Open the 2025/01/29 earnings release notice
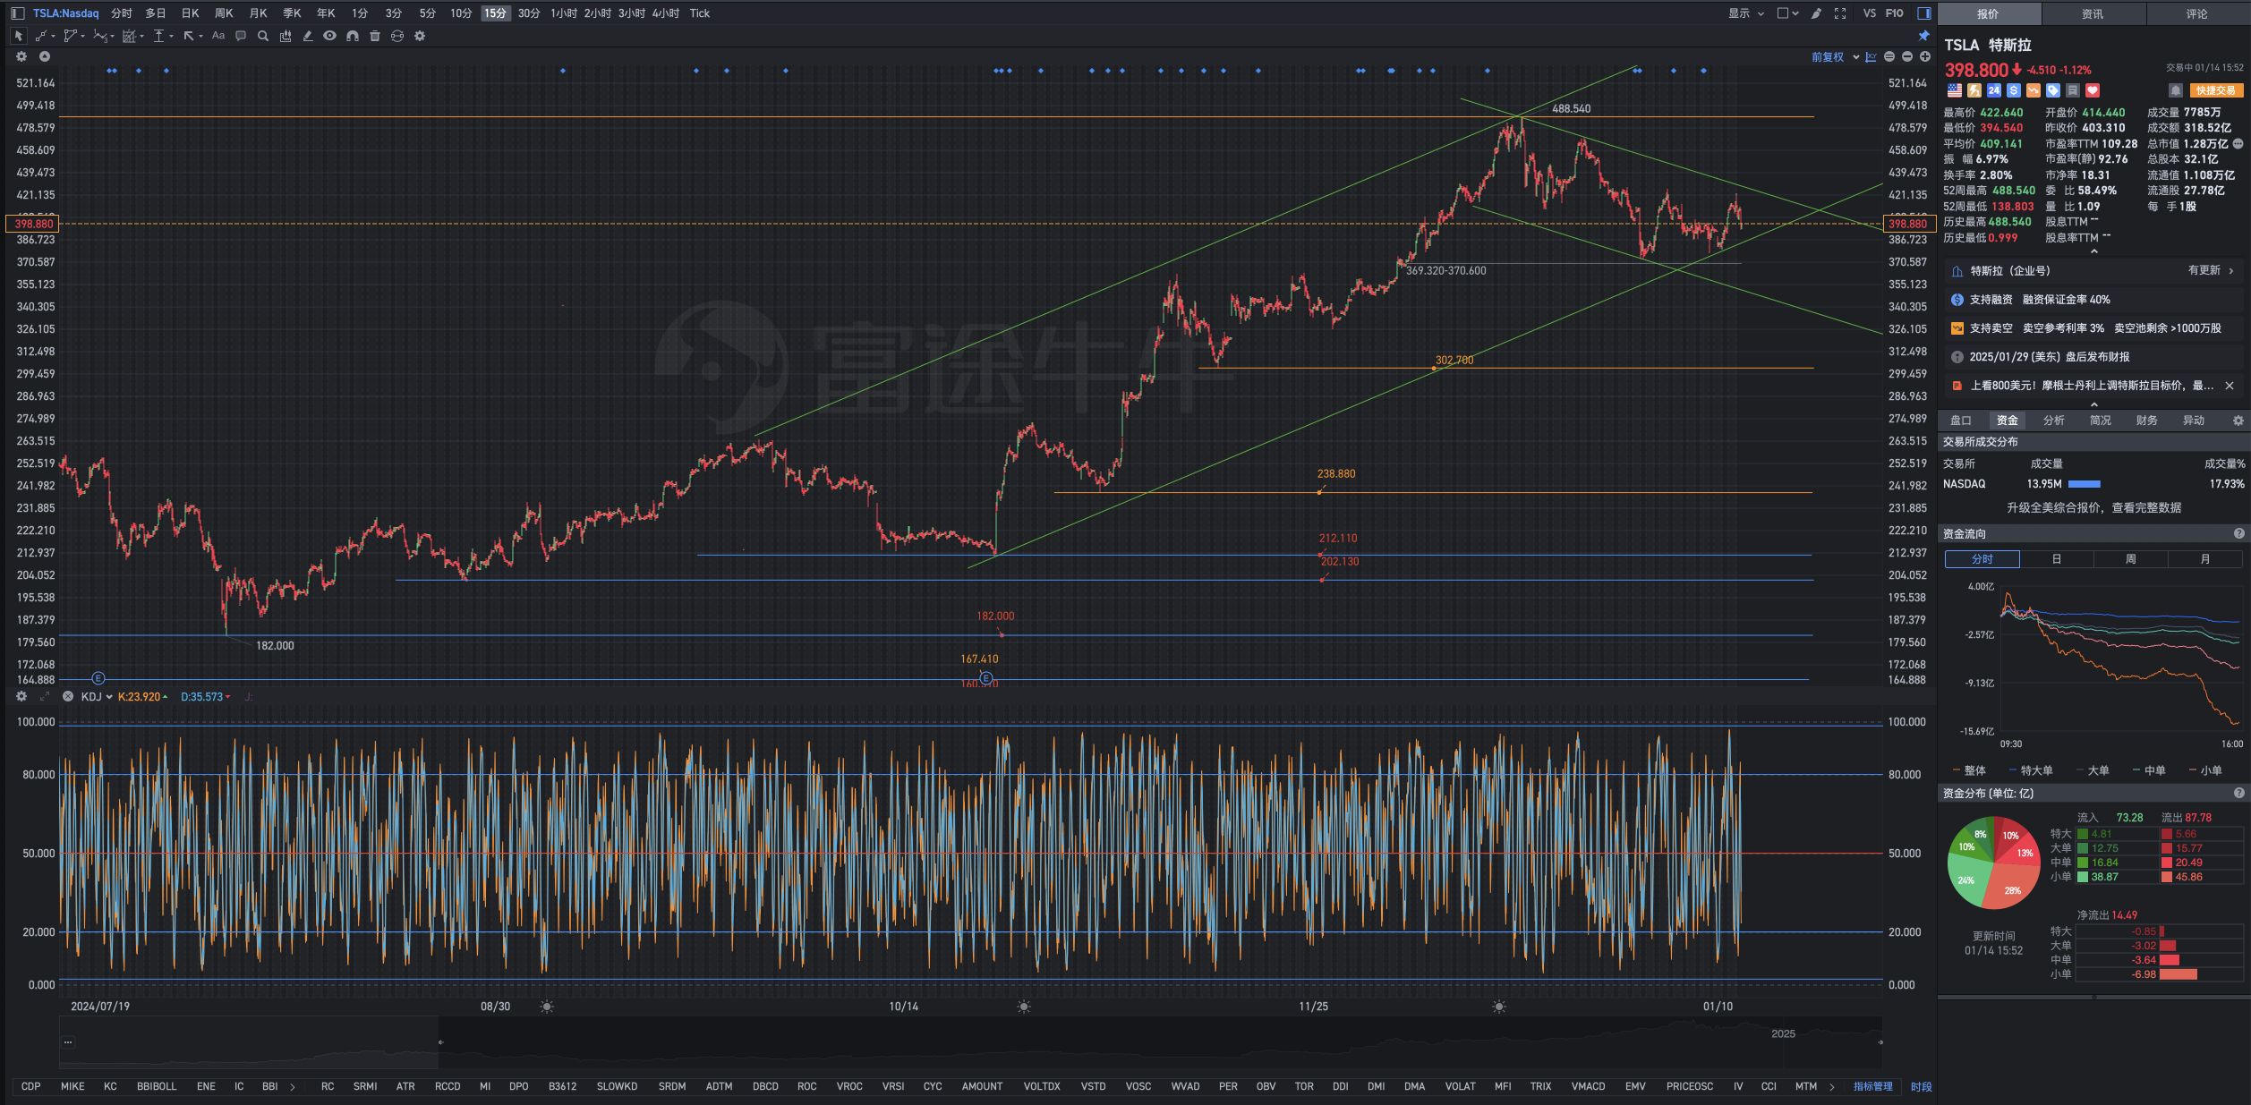 (x=2093, y=356)
